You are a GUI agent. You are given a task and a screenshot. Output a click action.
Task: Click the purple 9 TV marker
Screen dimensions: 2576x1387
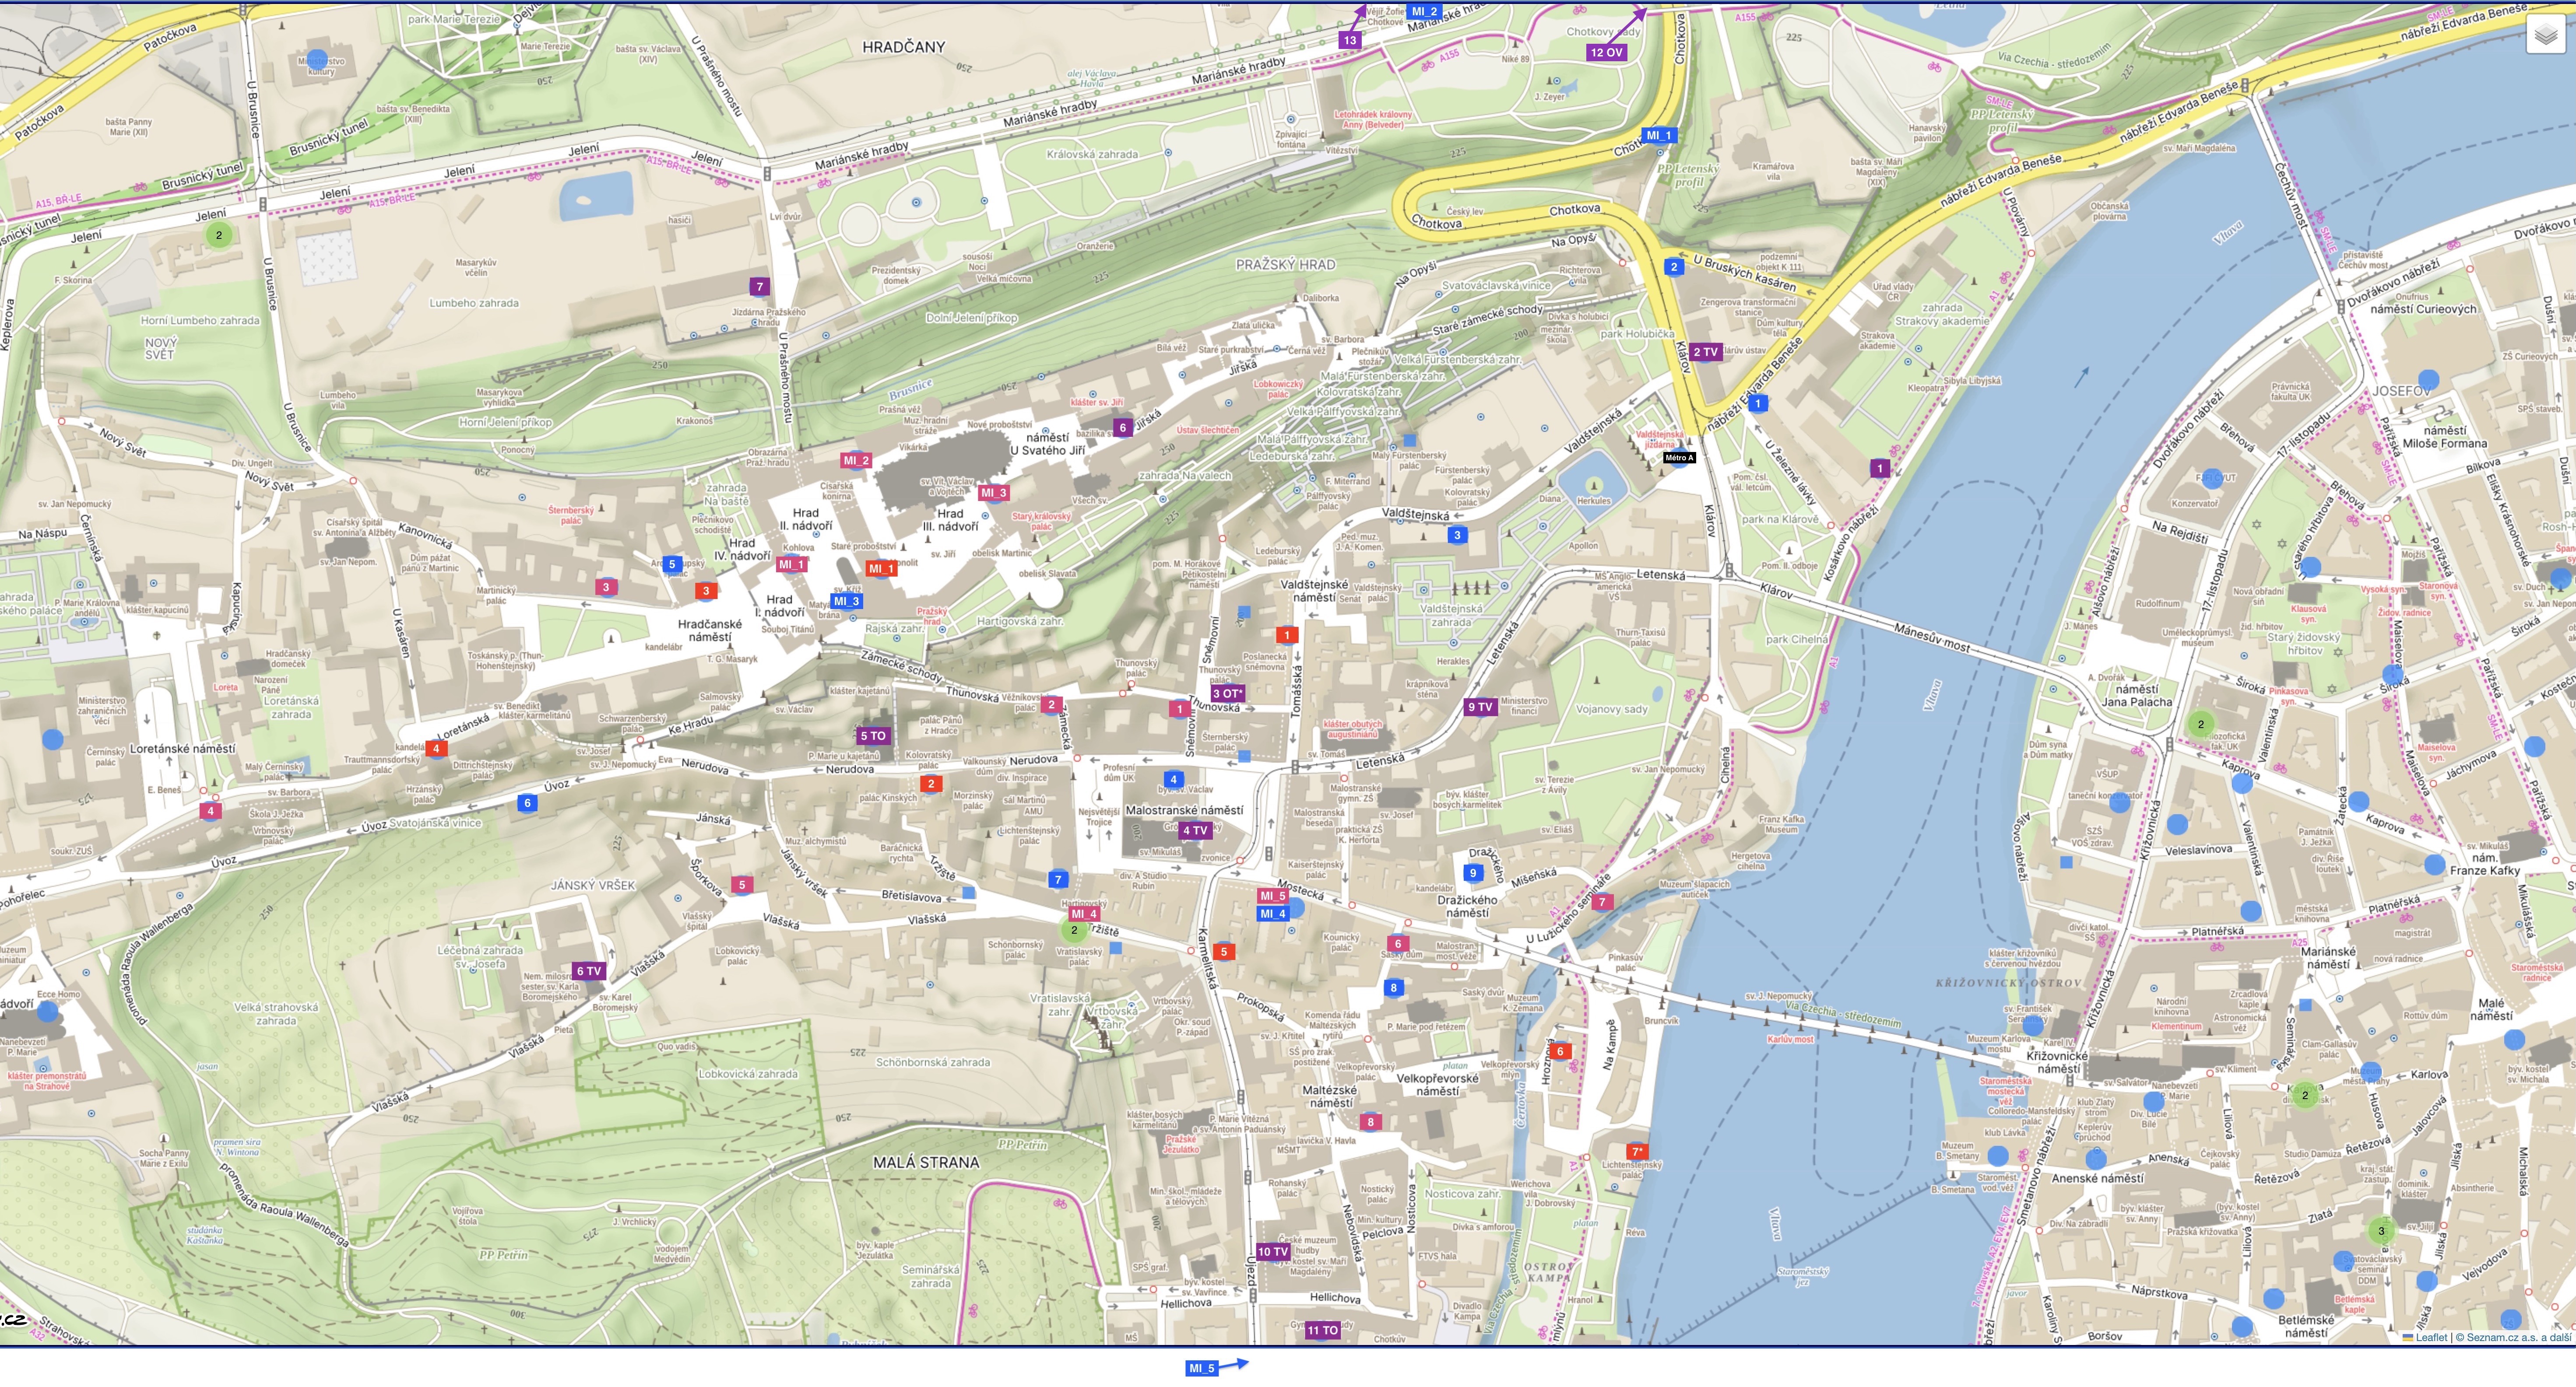1480,708
